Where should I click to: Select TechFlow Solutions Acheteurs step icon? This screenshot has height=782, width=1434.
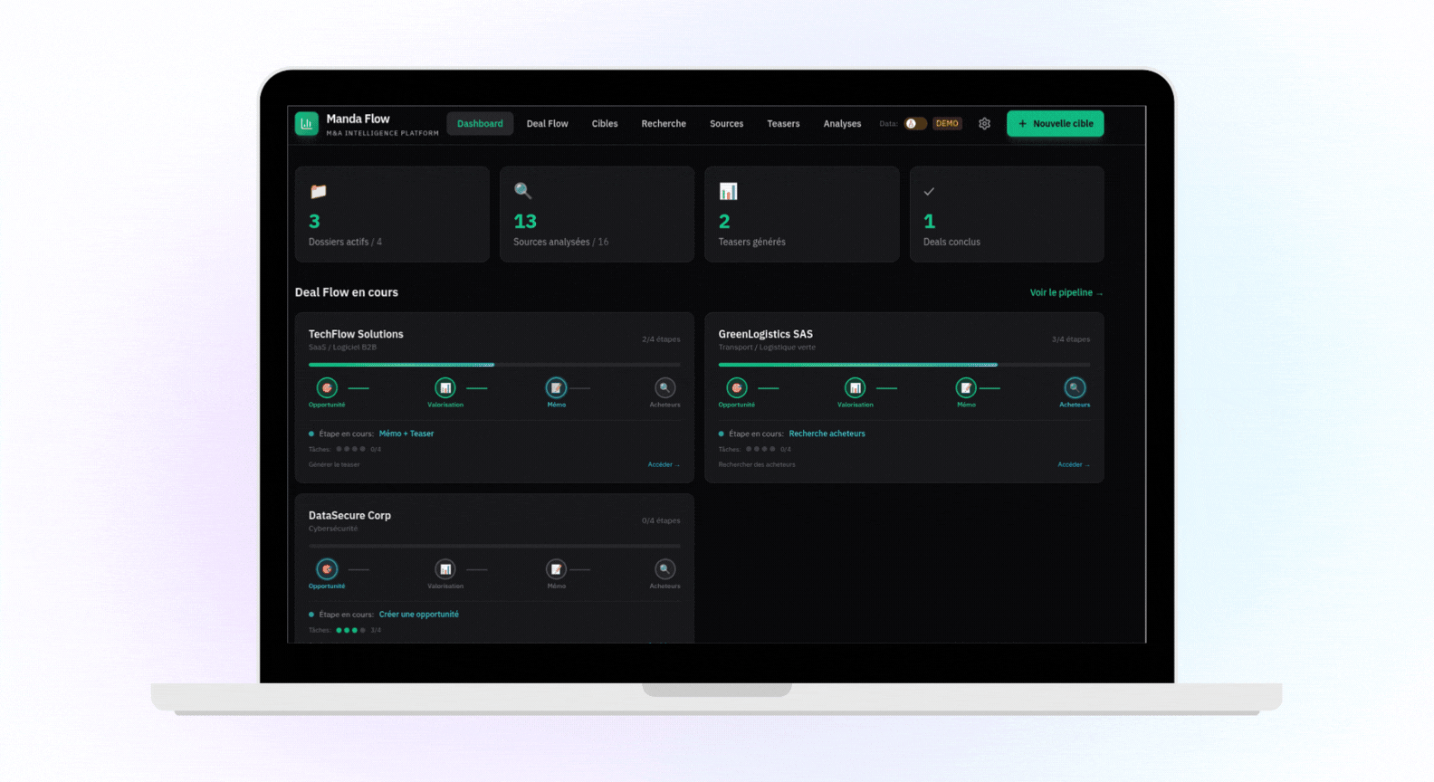pyautogui.click(x=664, y=387)
